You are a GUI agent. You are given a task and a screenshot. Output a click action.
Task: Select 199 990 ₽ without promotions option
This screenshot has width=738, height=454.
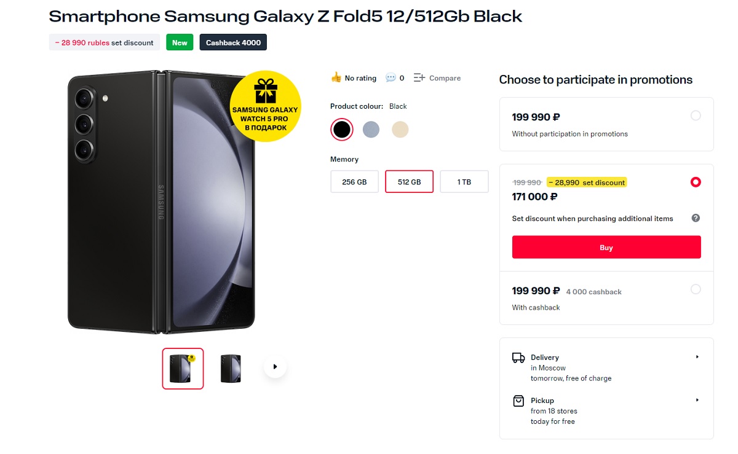point(696,115)
